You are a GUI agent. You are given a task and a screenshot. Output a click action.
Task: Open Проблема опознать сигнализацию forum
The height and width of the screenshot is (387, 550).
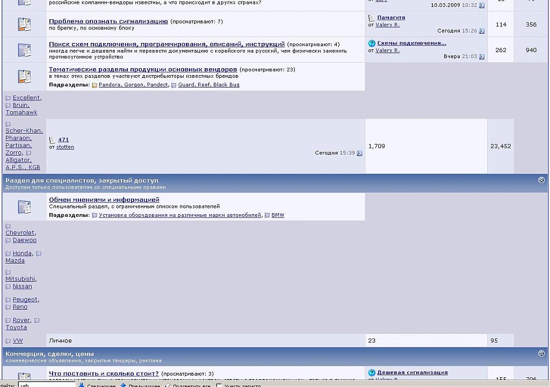click(x=108, y=21)
